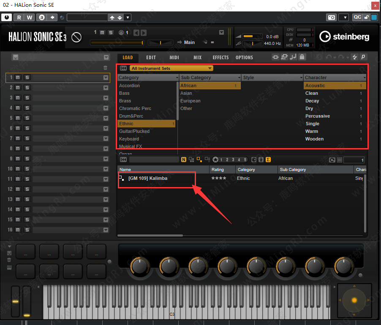The image size is (381, 325).
Task: Open the Character column header dropdown
Action: pos(365,78)
